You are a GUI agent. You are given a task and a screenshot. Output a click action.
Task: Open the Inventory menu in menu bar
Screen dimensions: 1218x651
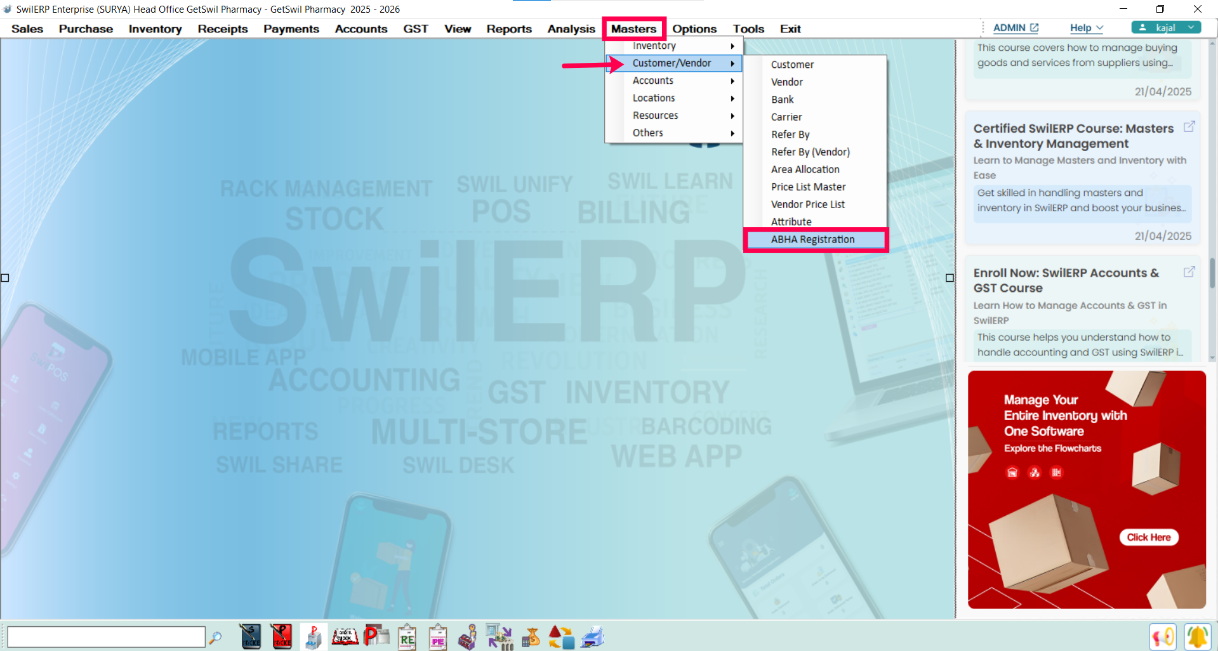coord(155,29)
